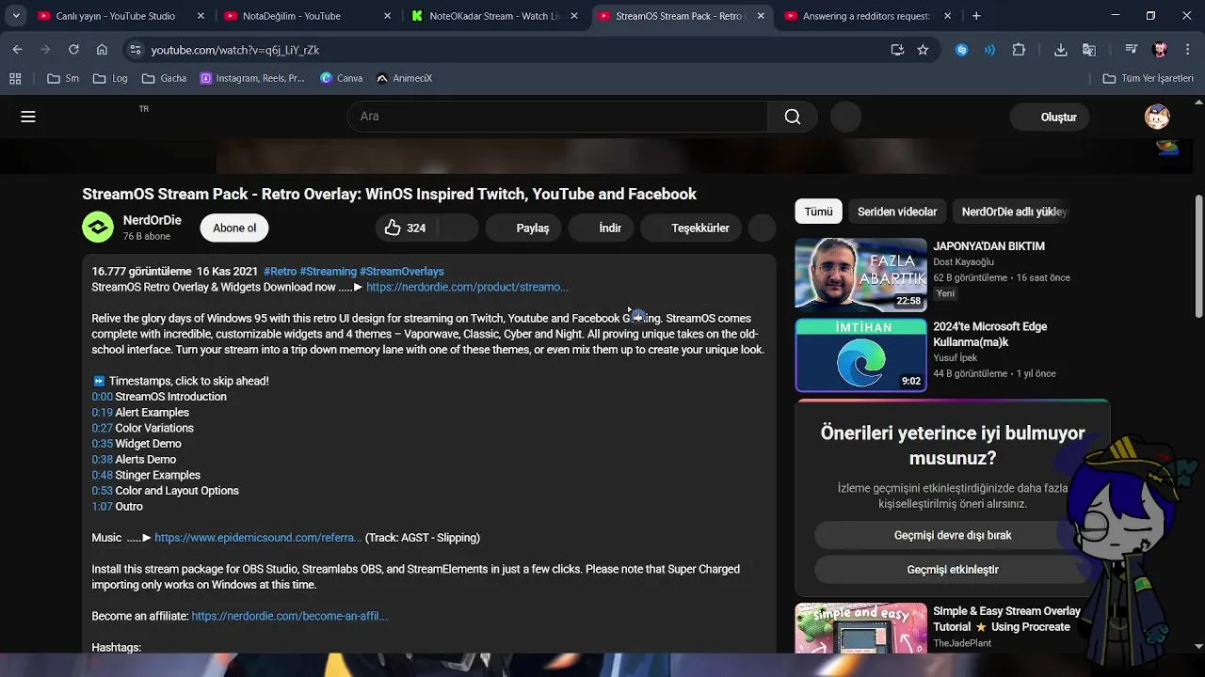Open the translate extension icon

point(1089,50)
